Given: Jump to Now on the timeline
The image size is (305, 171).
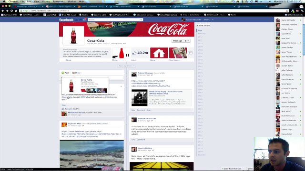Looking at the screenshot, I should (x=200, y=30).
